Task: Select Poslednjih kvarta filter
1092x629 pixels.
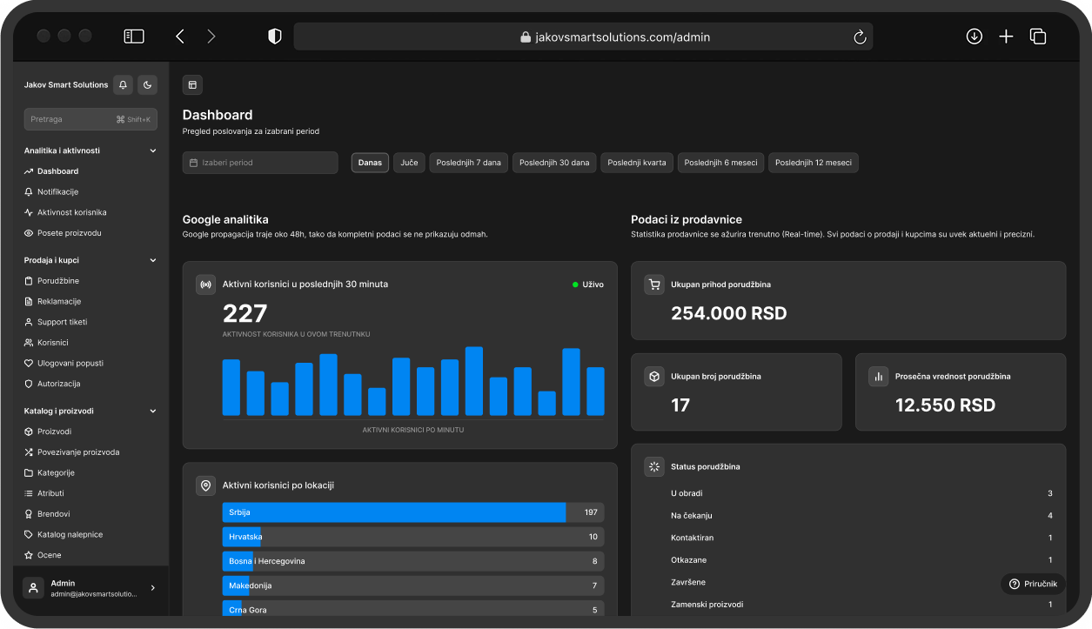Action: 637,163
